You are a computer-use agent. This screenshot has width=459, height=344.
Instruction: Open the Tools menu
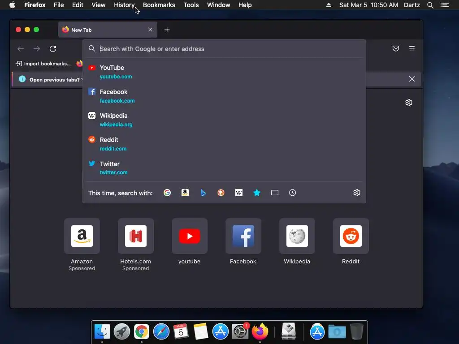click(x=191, y=5)
